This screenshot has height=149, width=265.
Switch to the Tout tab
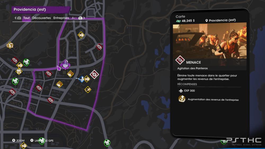(26, 18)
